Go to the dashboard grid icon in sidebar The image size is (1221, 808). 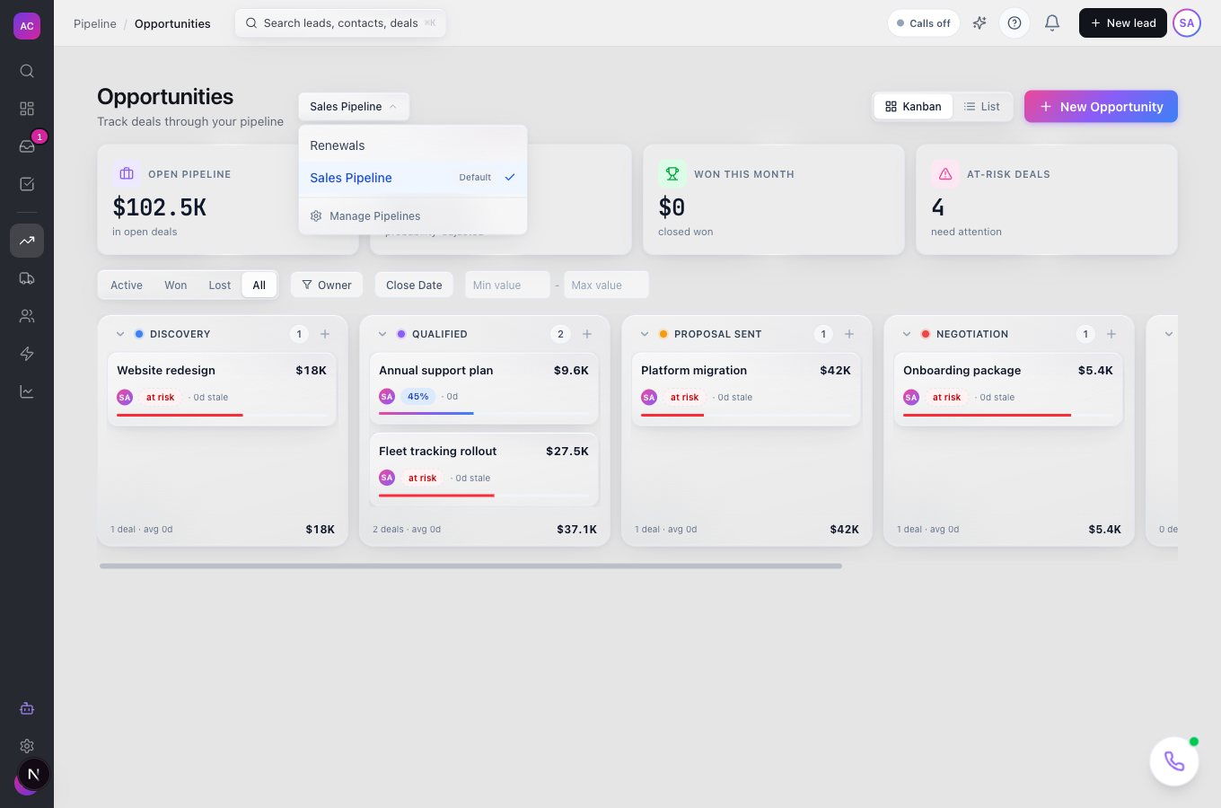[27, 109]
